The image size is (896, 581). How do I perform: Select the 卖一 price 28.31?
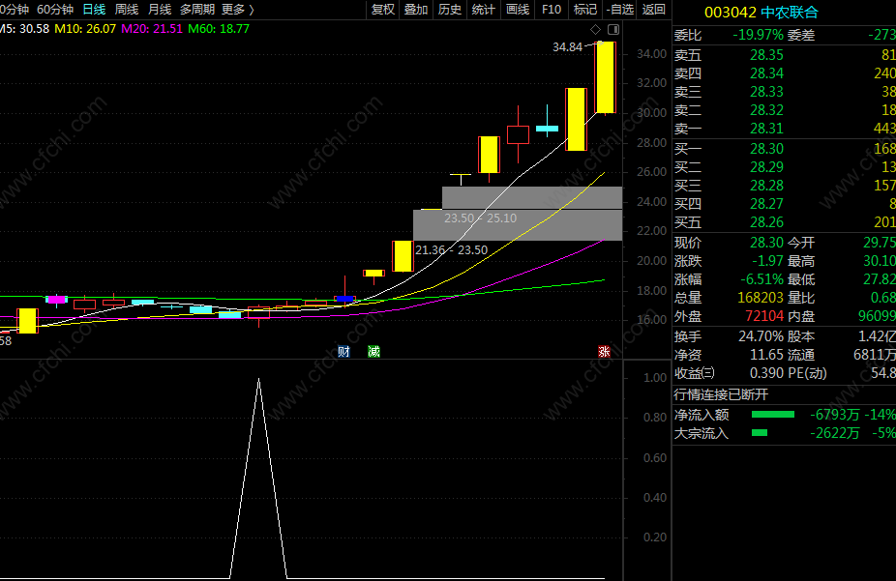(767, 129)
